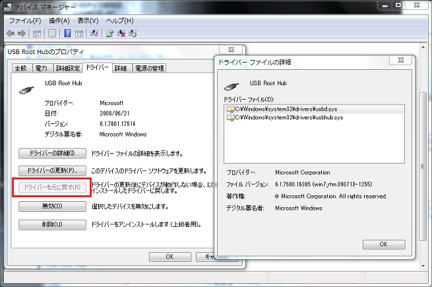Viewport: 432px width, 287px height.
Task: Click the certificate icon beside usbhub.sys
Action: tap(230, 117)
